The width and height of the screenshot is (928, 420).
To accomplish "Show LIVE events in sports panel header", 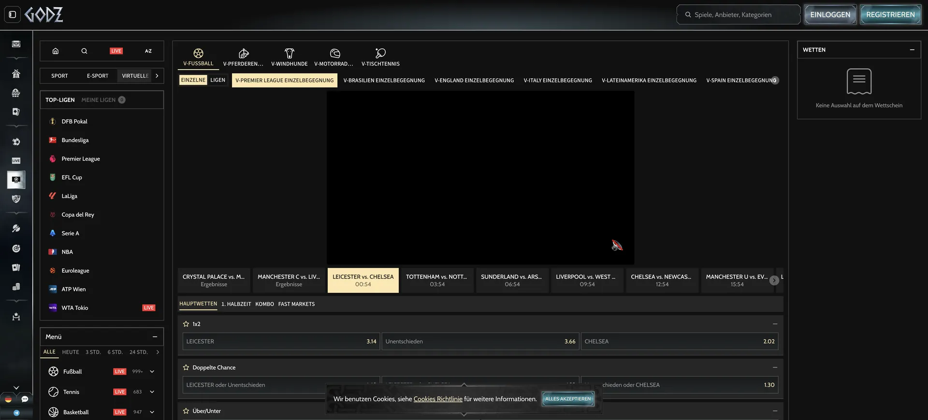I will click(x=116, y=51).
